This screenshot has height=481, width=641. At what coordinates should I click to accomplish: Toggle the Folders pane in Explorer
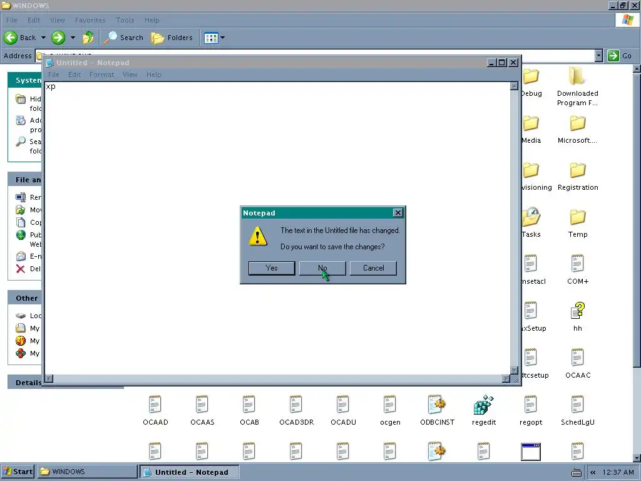172,38
